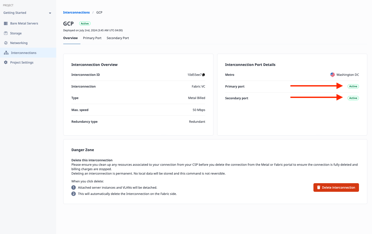Copy the Interconnection ID with the copy icon
This screenshot has width=372, height=234.
point(204,75)
